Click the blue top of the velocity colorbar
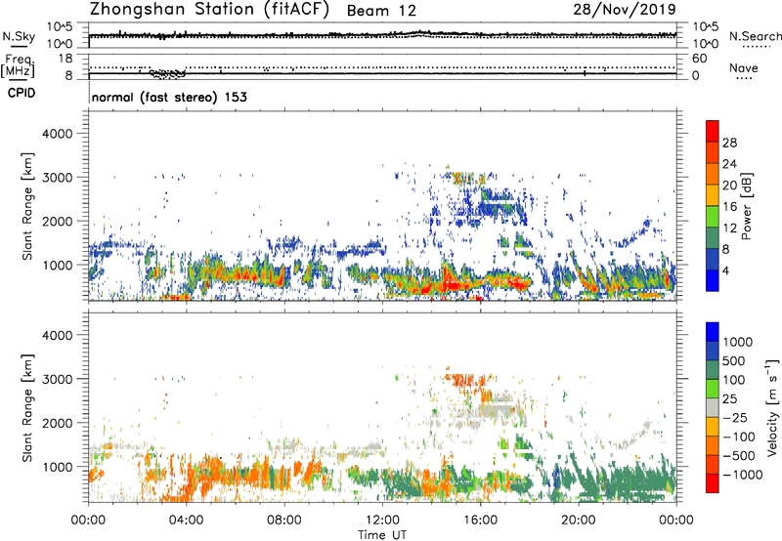This screenshot has height=541, width=782. (713, 332)
